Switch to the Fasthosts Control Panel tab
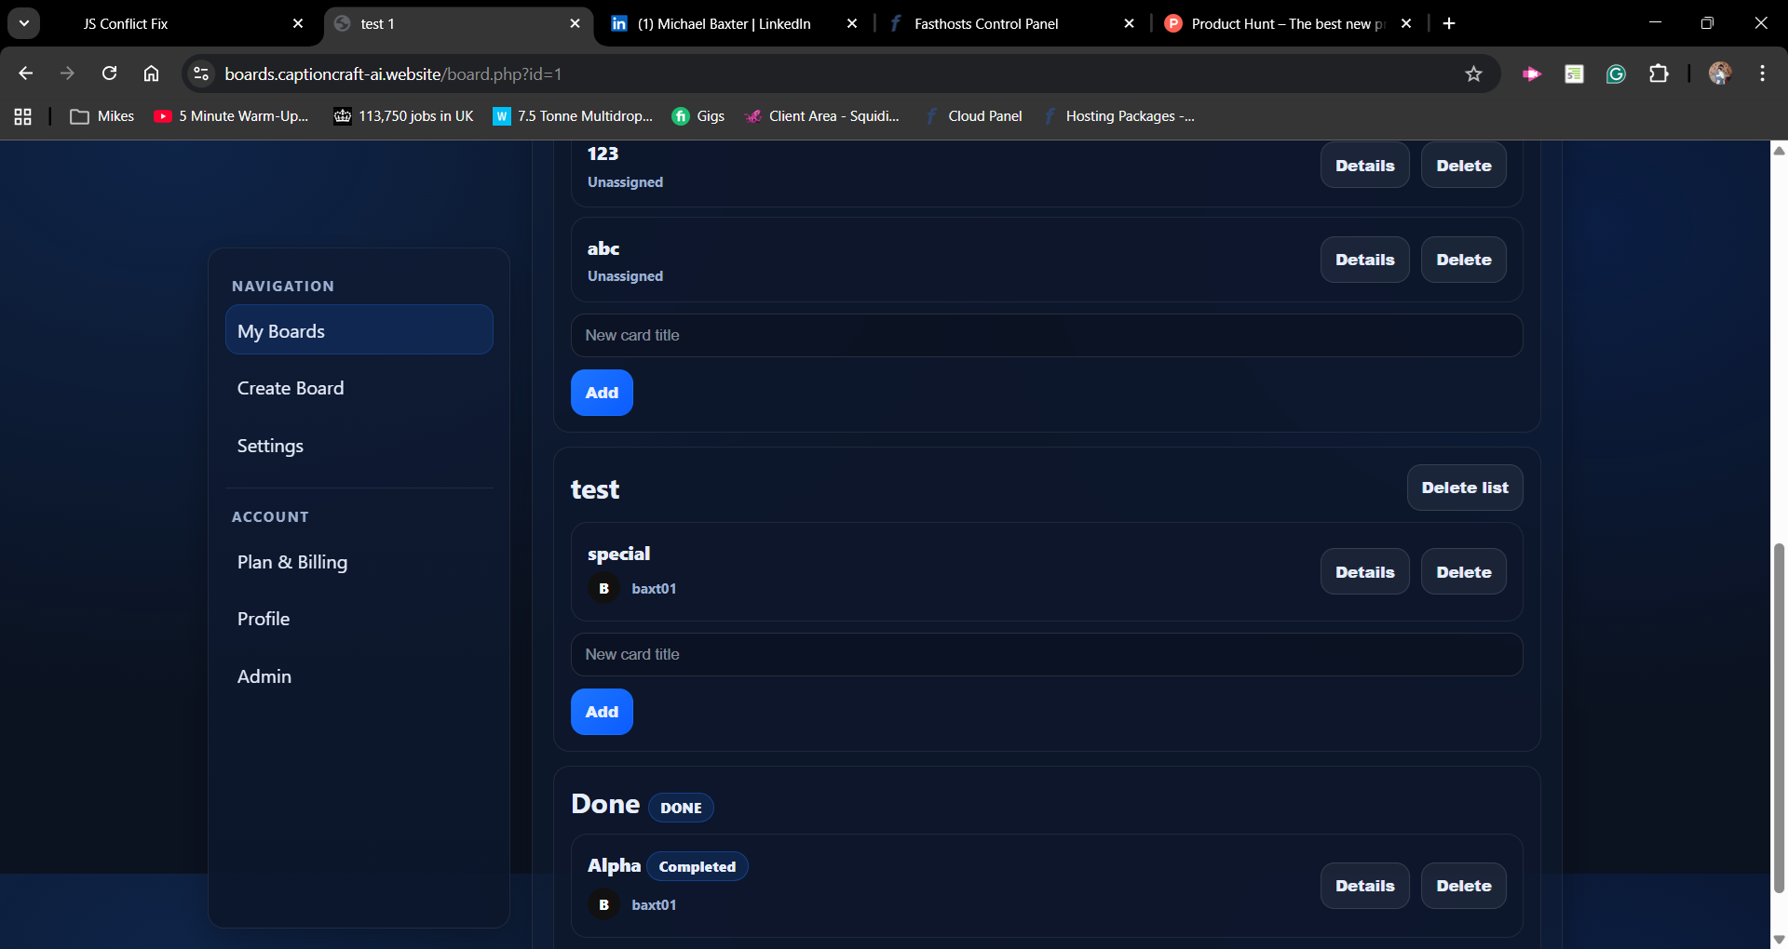This screenshot has height=949, width=1788. [x=985, y=23]
